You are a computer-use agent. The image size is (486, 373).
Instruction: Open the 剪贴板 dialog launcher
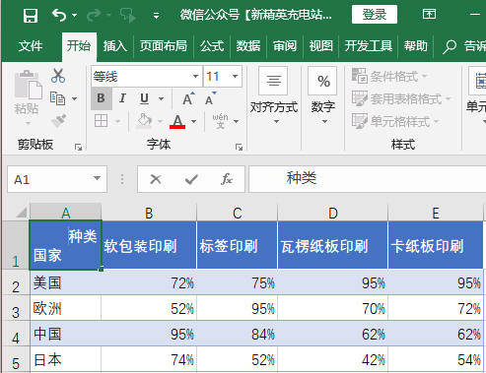click(x=78, y=148)
